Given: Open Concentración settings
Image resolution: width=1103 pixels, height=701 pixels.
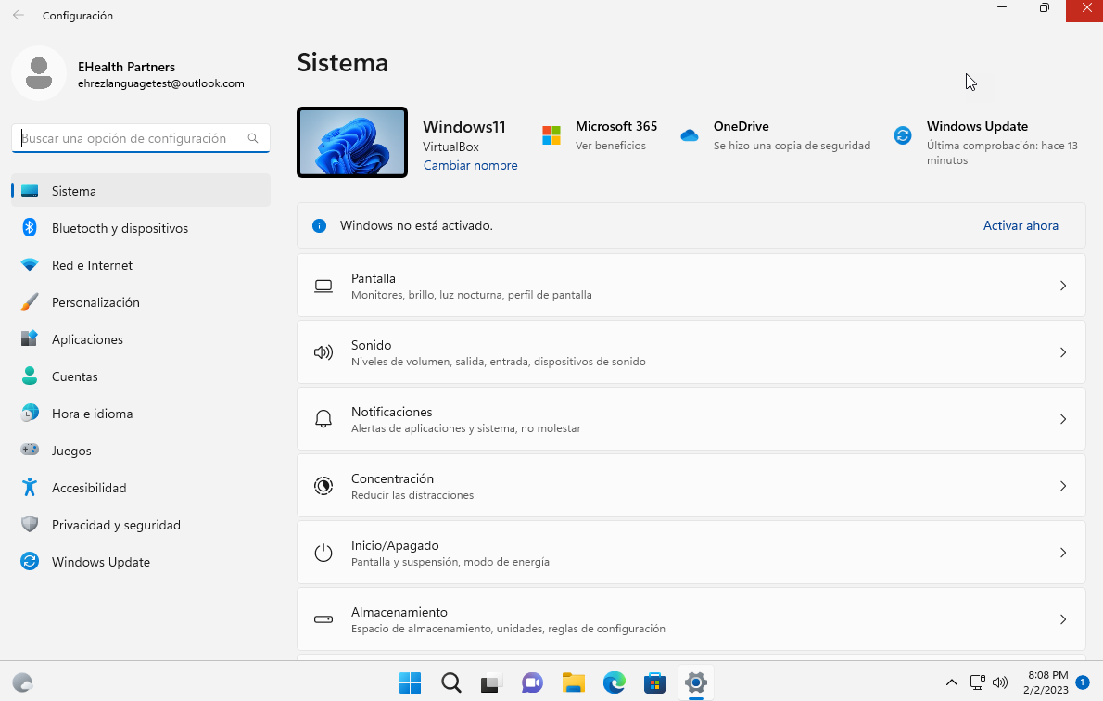Looking at the screenshot, I should [x=691, y=486].
